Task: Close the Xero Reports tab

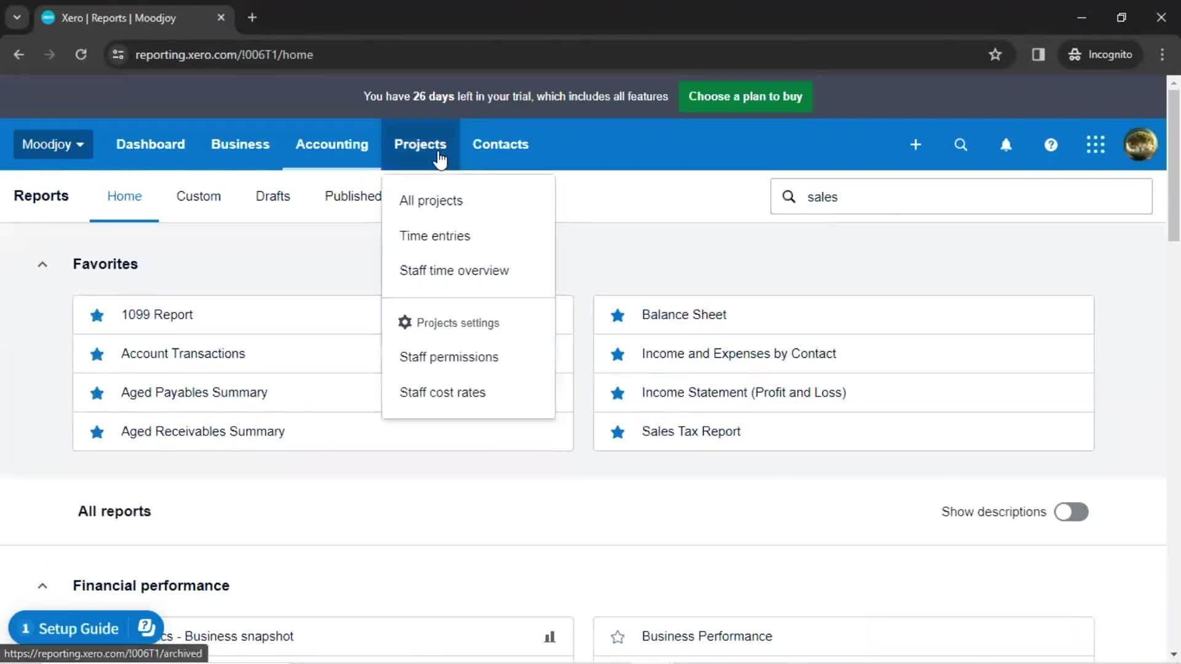Action: click(221, 18)
